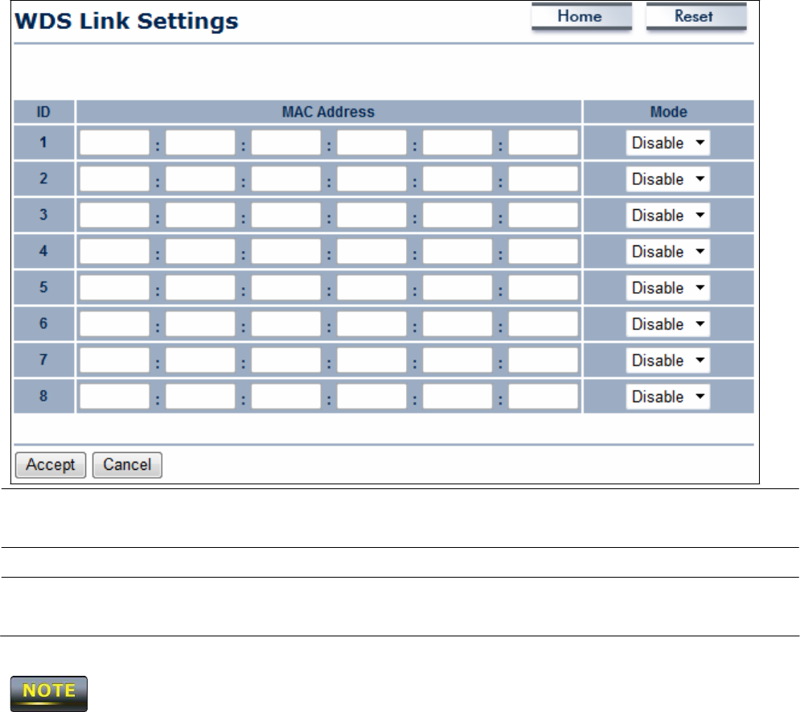The width and height of the screenshot is (800, 712).
Task: Click first MAC address field in row 5
Action: point(114,287)
